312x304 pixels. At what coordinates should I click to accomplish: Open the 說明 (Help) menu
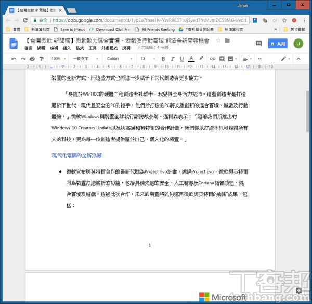(x=126, y=48)
